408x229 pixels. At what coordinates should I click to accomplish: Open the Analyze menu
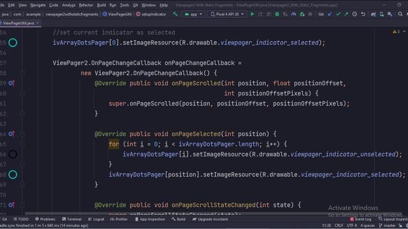tap(68, 5)
